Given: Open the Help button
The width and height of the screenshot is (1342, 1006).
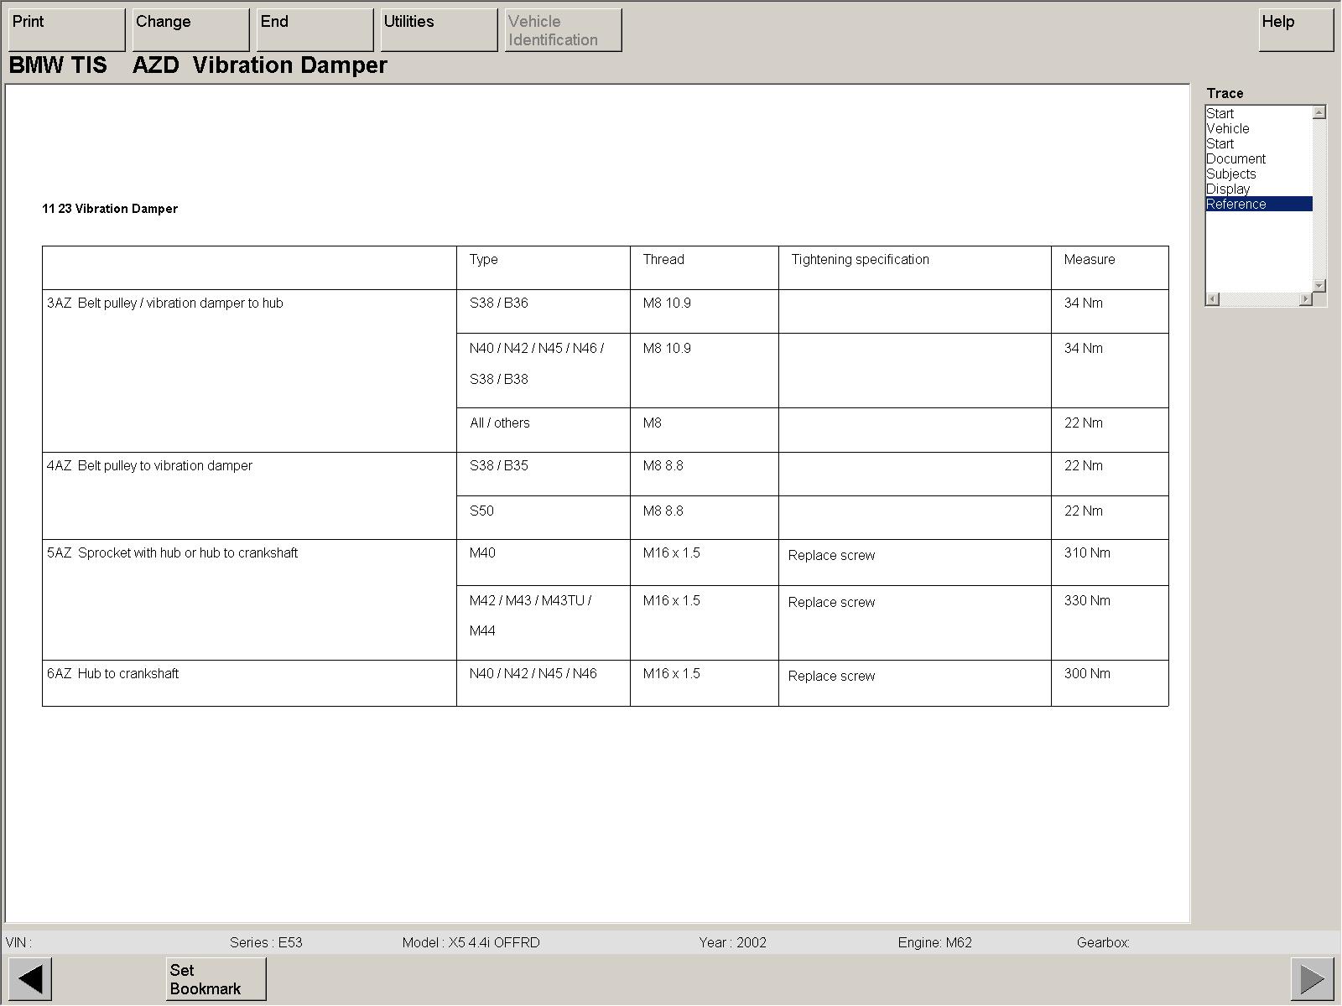Looking at the screenshot, I should coord(1296,30).
